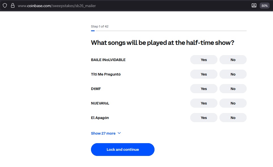This screenshot has height=167, width=273.
Task: Answer No for El Apagón
Action: click(233, 118)
